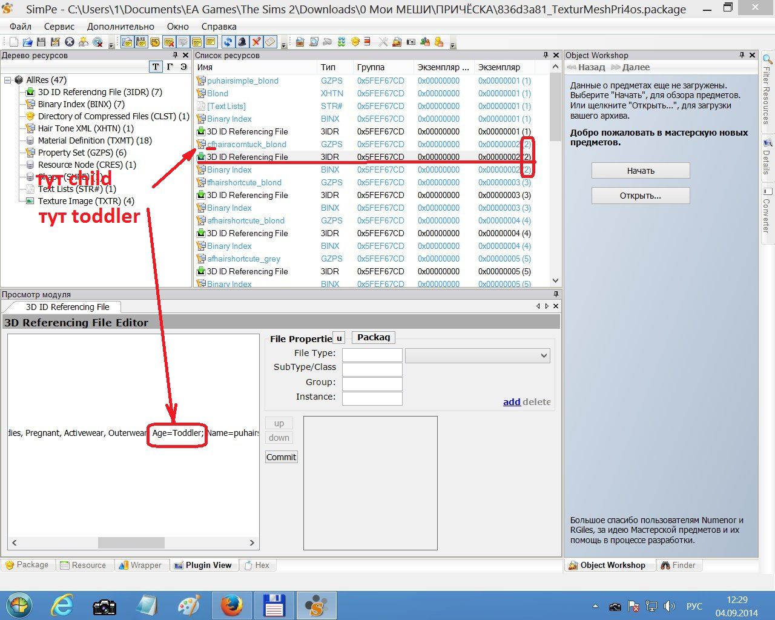Switch to the Hex bottom tab

click(257, 565)
